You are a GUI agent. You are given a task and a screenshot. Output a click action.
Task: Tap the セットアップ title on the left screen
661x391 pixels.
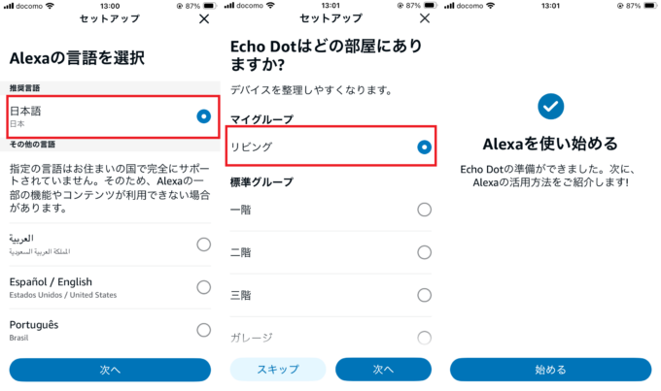[x=110, y=19]
